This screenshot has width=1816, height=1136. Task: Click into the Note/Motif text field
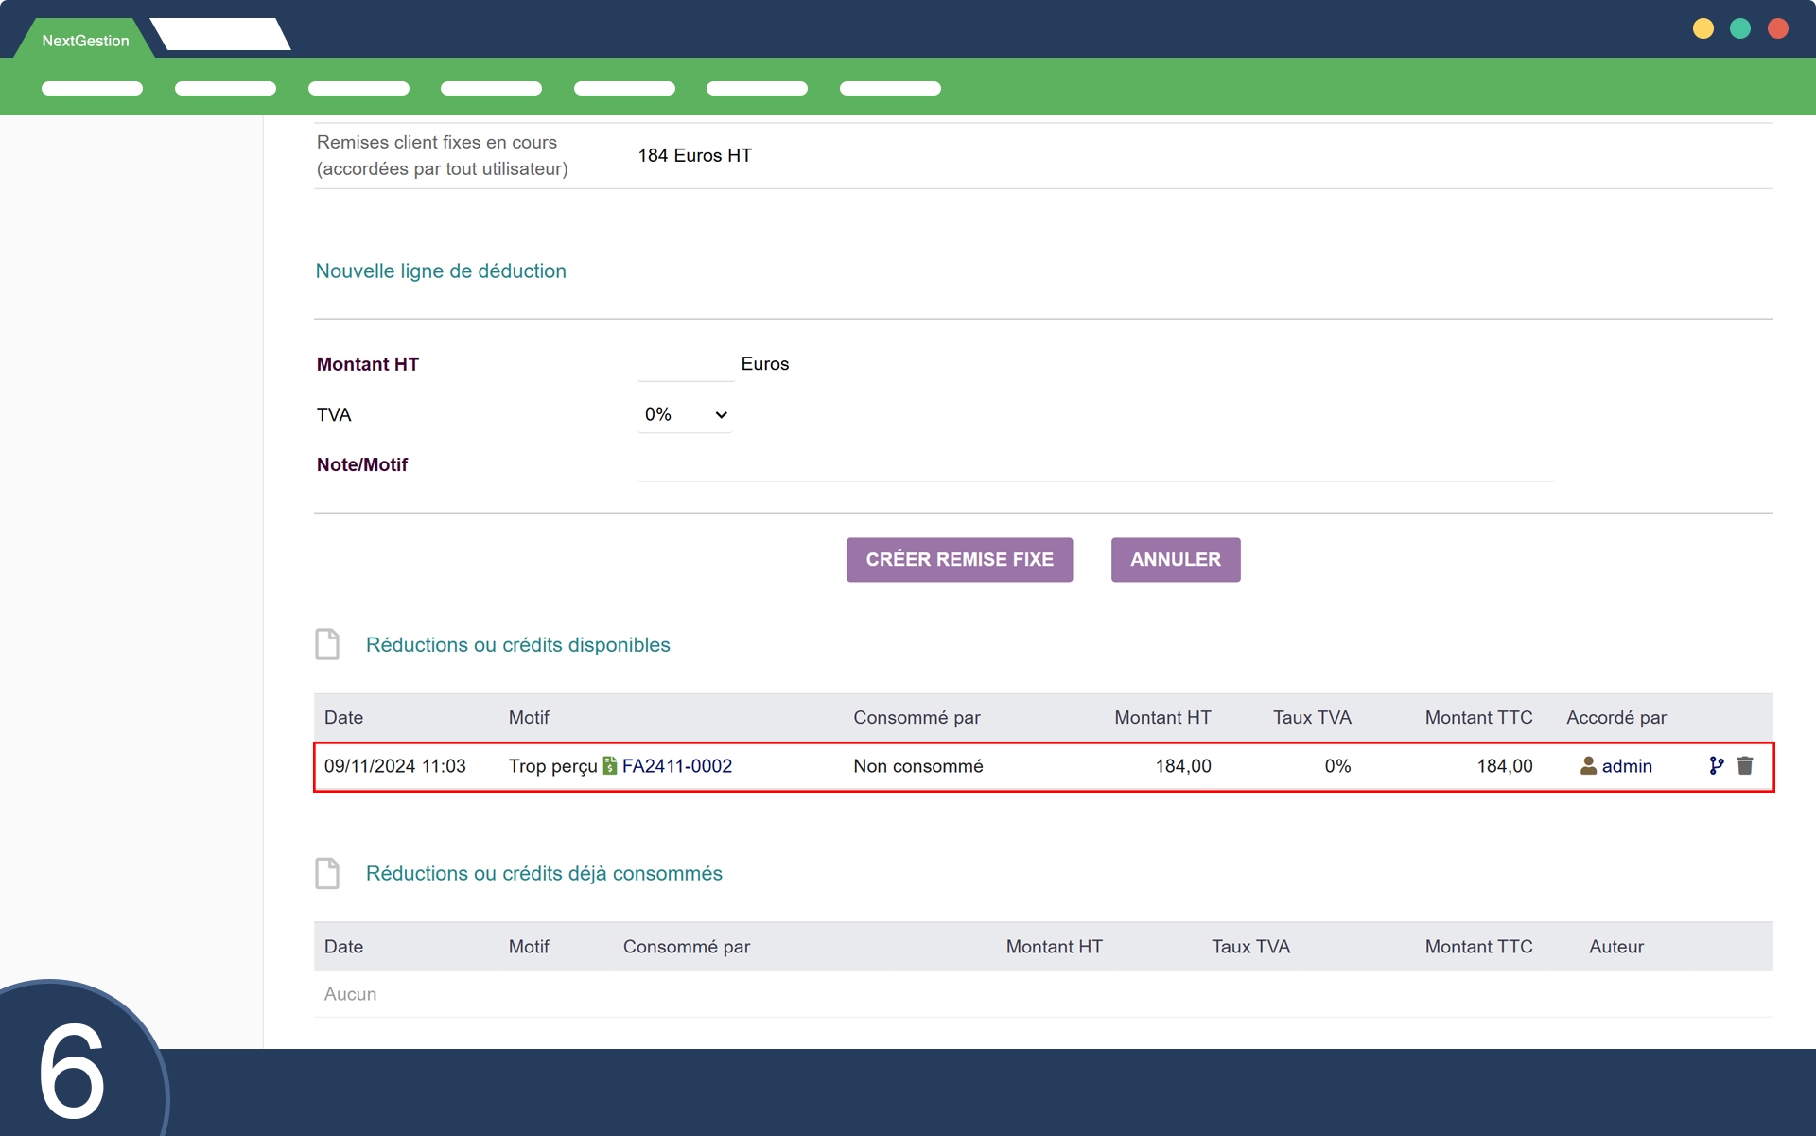[x=1094, y=465]
